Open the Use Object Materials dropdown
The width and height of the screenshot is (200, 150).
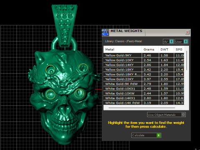[x=166, y=115]
